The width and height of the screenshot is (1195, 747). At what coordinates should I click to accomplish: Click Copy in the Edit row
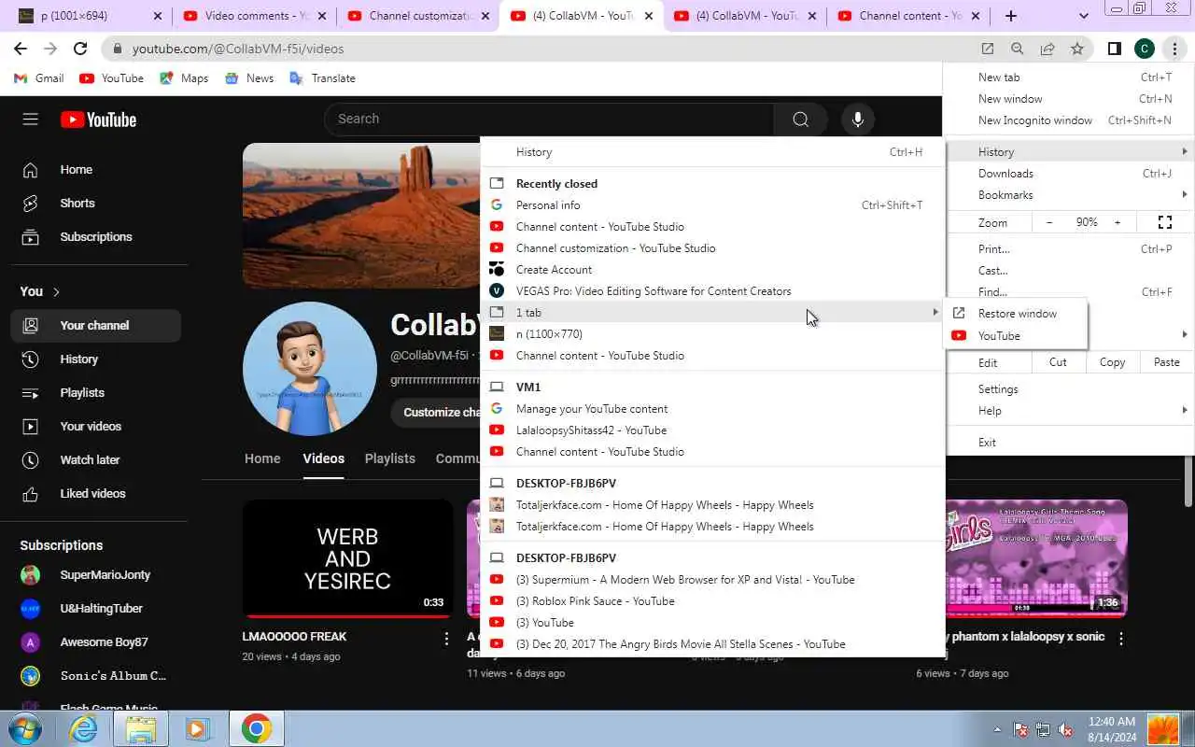[x=1112, y=362]
